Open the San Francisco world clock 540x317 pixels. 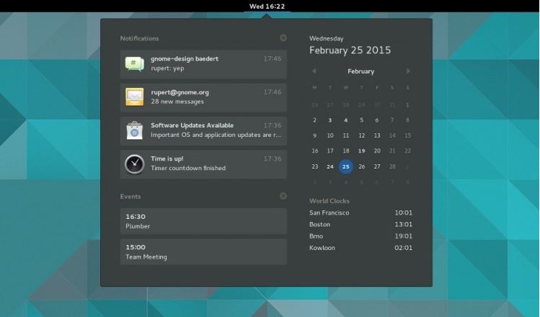360,213
